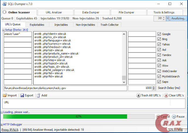Toggle the Wow checkbox

pos(159,66)
